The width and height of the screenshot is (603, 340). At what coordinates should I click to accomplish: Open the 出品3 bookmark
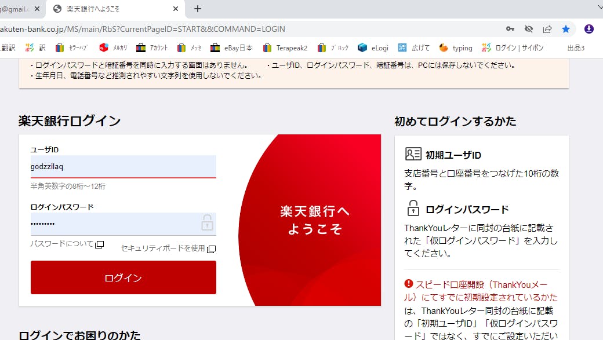tap(576, 47)
